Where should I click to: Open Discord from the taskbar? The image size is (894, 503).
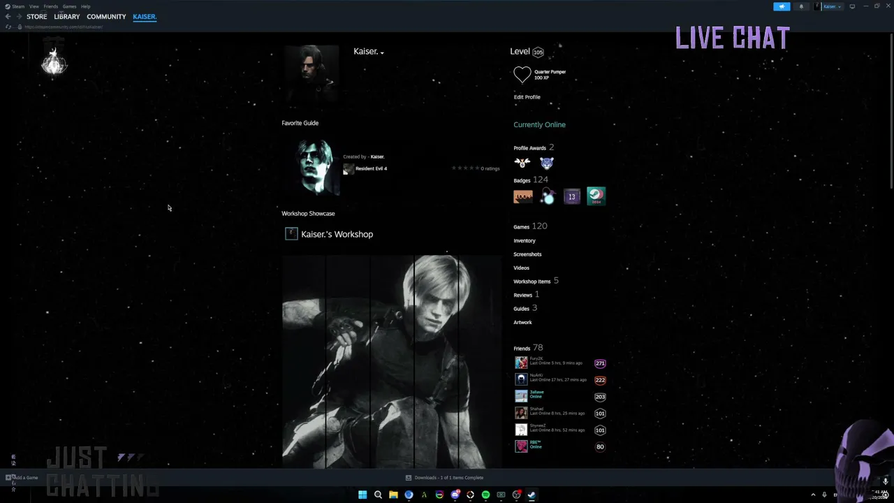tap(455, 495)
